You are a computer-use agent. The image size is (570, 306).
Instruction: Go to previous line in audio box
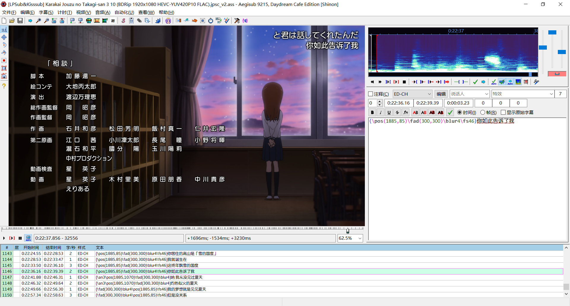pyautogui.click(x=372, y=82)
